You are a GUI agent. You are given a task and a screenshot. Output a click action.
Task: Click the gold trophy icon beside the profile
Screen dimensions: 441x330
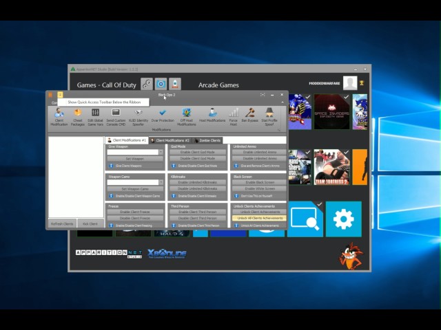[x=362, y=83]
